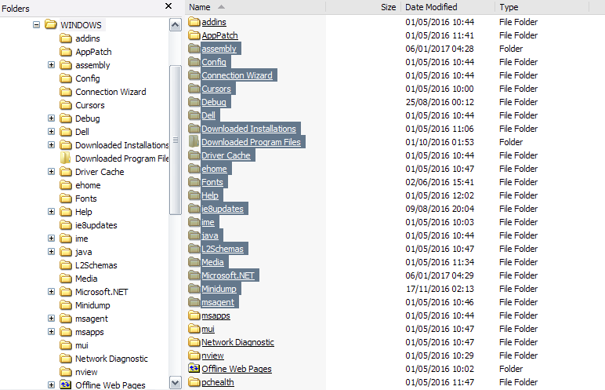Screen dimensions: 605x390
Task: Expand the msapps folder in tree
Action: pyautogui.click(x=51, y=331)
